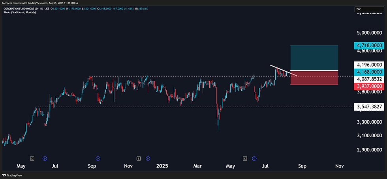This screenshot has width=387, height=179.
Task: Open the ZAC currency selector
Action: pyautogui.click(x=369, y=9)
